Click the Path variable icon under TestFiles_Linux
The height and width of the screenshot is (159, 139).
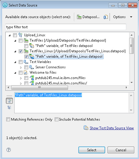31,56
